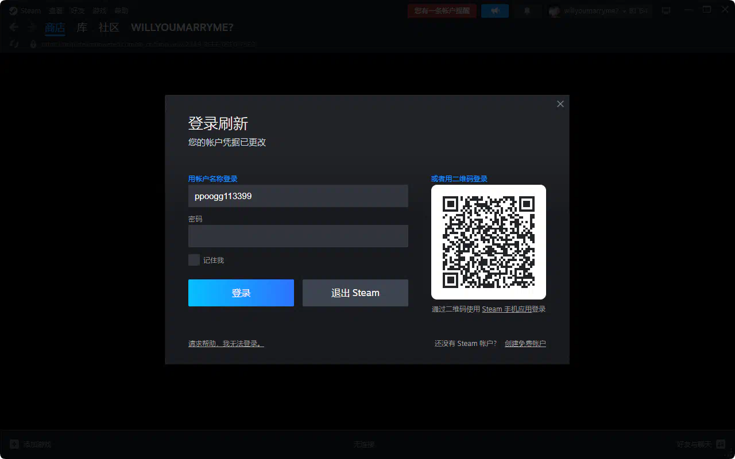Click the 添加游戏 label in the bottom bar
The image size is (735, 459).
point(37,444)
